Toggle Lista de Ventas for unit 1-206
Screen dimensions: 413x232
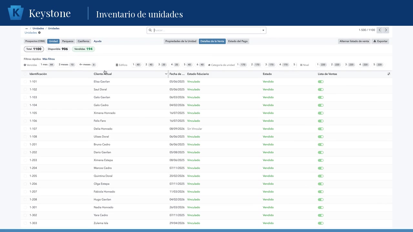(321, 184)
